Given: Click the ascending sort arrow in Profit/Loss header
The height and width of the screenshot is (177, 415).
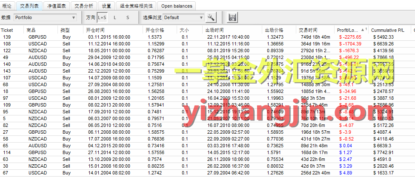Looking at the screenshot, I should (363, 30).
